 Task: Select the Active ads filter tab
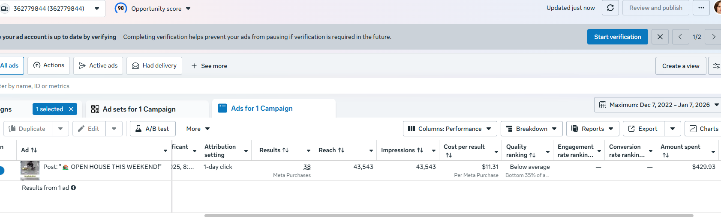[98, 65]
